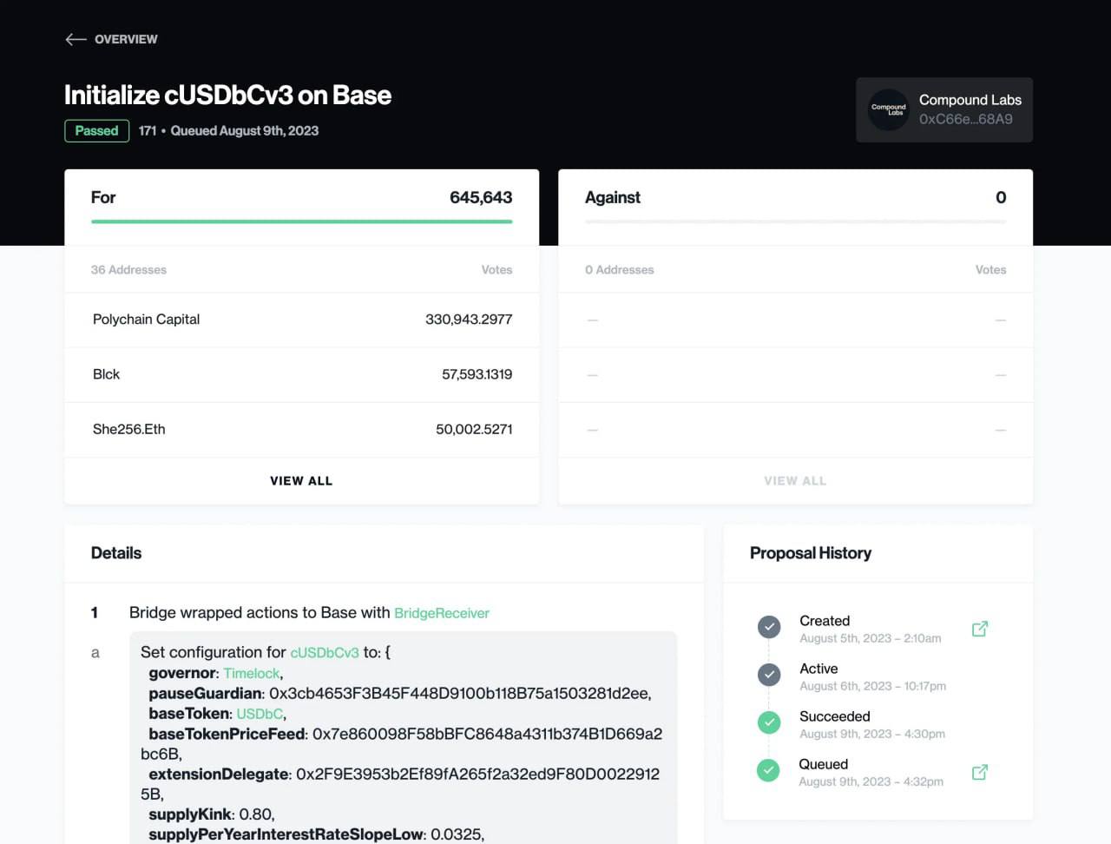This screenshot has height=844, width=1111.
Task: Open the USDbC base token link
Action: point(260,714)
